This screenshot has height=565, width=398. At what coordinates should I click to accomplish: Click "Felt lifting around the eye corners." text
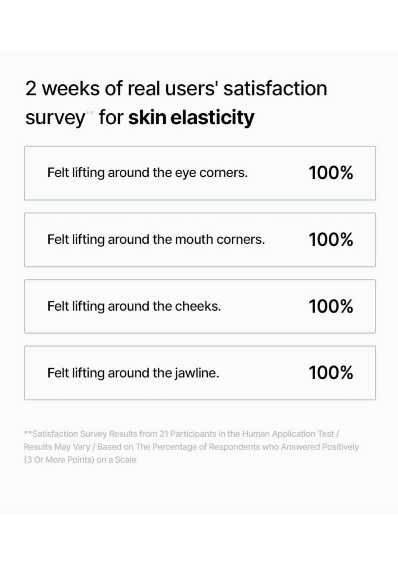(x=147, y=172)
